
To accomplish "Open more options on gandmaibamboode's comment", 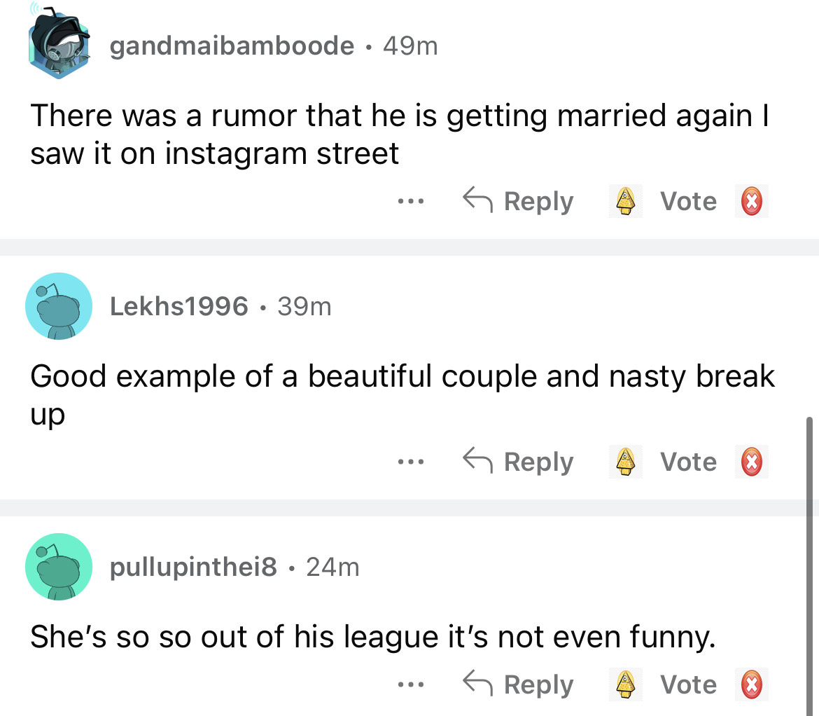I will point(407,202).
